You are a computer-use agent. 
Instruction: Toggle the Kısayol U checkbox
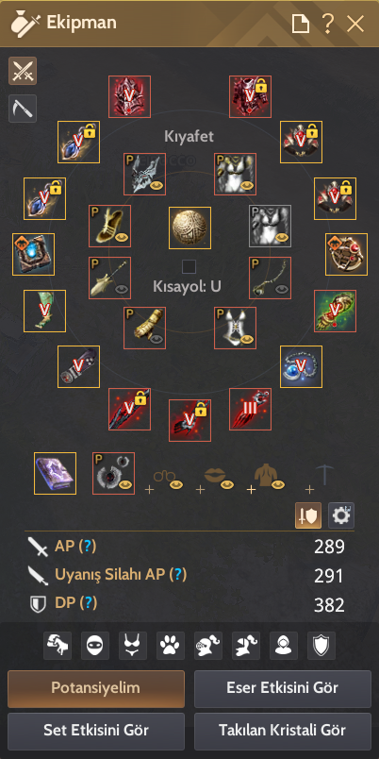189,267
